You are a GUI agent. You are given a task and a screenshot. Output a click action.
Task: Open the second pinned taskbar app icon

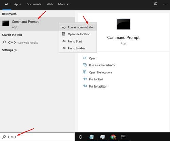tap(102, 137)
